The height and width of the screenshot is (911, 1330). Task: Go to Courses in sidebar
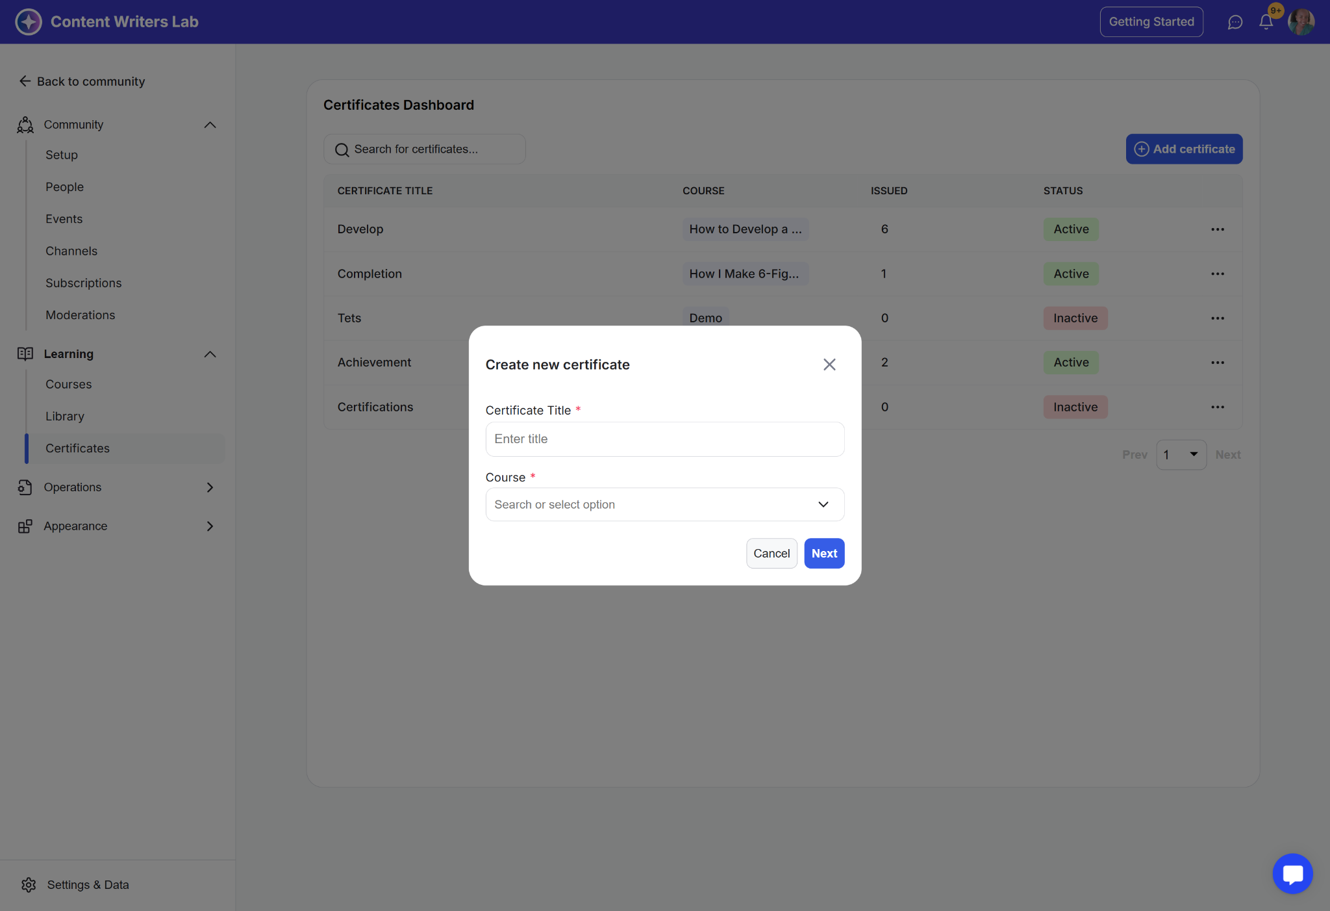coord(68,384)
